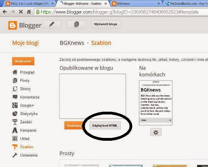Open Google+ in the sidebar
208x167 pixels.
(27, 105)
